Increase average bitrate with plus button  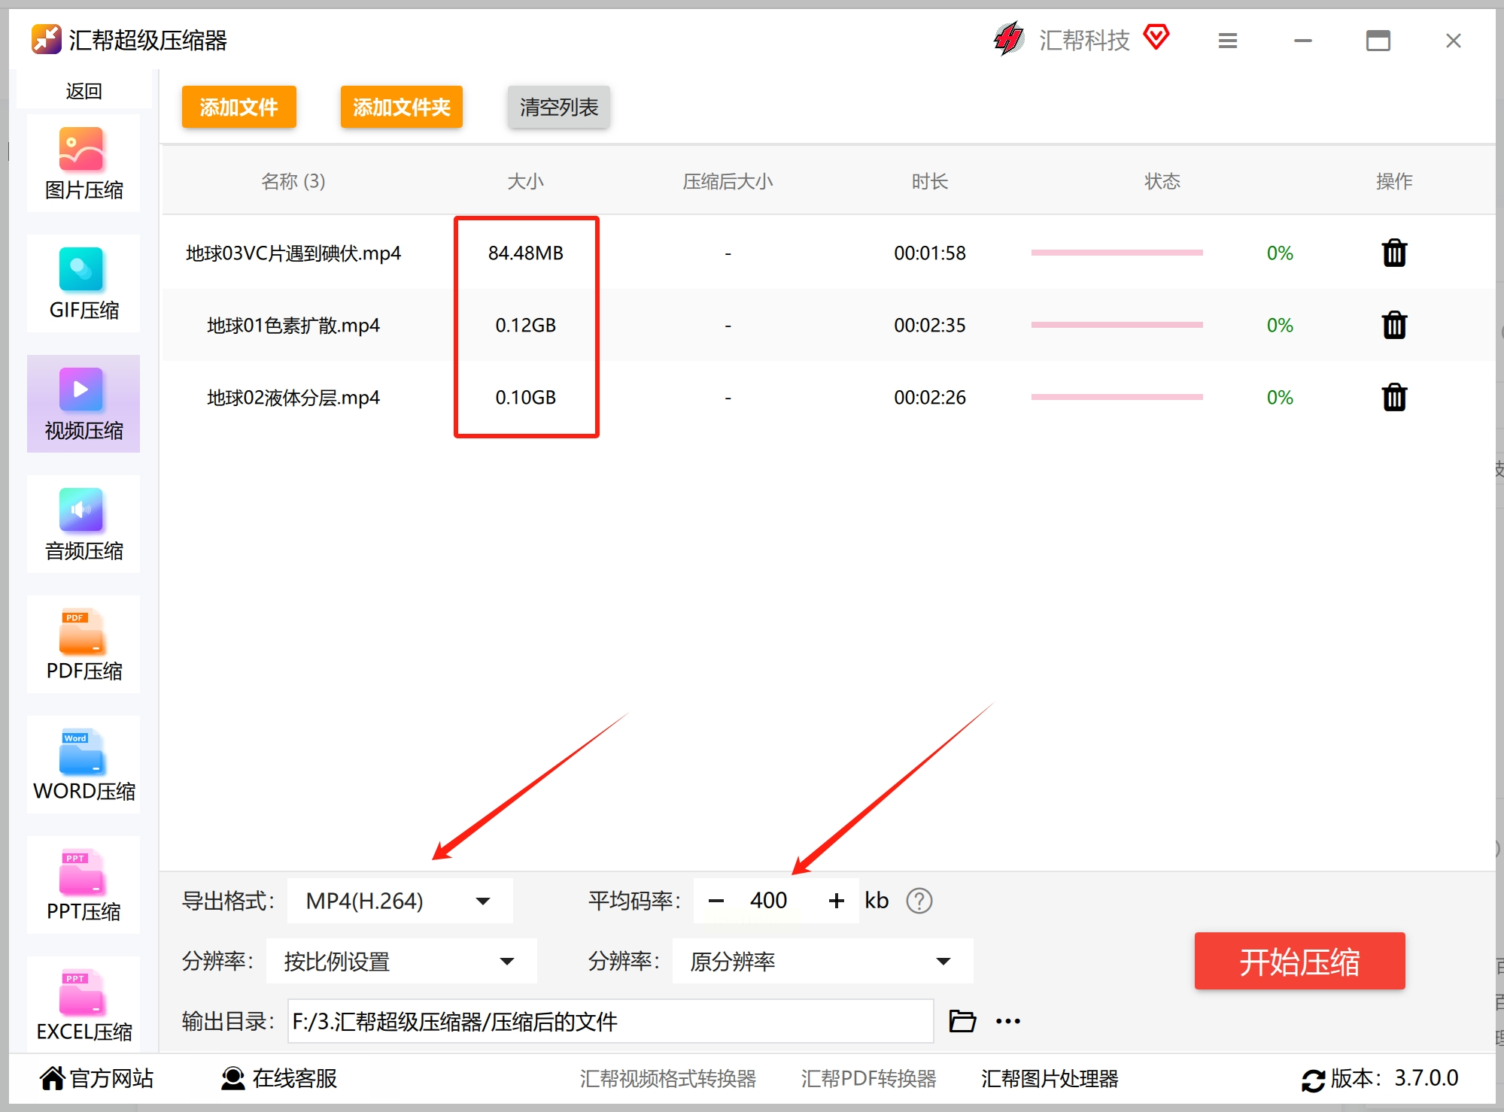(x=836, y=901)
